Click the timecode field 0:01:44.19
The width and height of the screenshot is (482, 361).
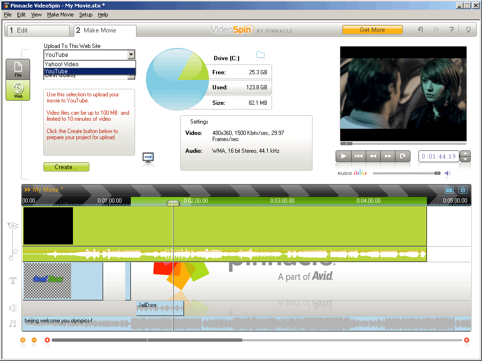tap(439, 156)
